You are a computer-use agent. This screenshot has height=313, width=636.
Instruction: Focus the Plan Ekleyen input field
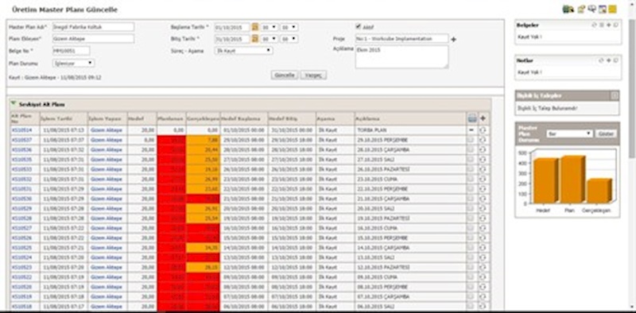tap(93, 38)
